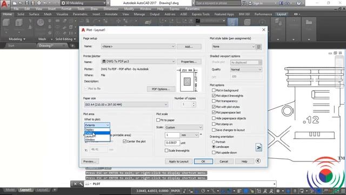Image resolution: width=346 pixels, height=195 pixels.
Task: Open the Format menu
Action: coord(66,9)
